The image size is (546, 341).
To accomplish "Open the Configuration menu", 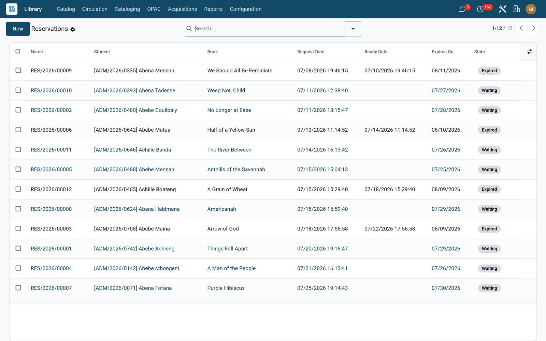I will 245,9.
